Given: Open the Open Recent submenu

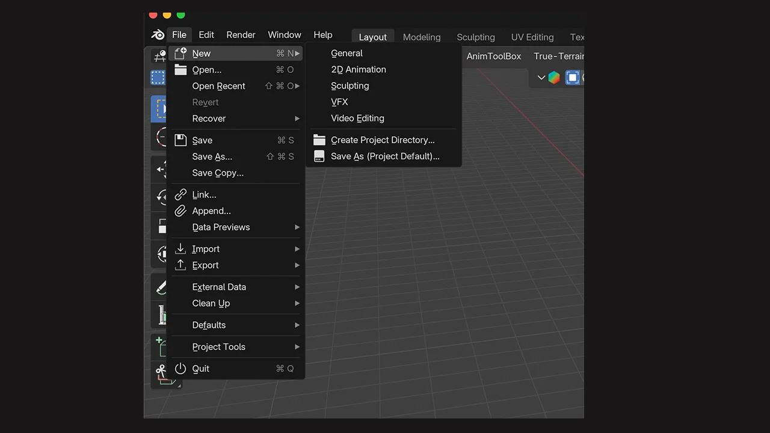Looking at the screenshot, I should (218, 86).
